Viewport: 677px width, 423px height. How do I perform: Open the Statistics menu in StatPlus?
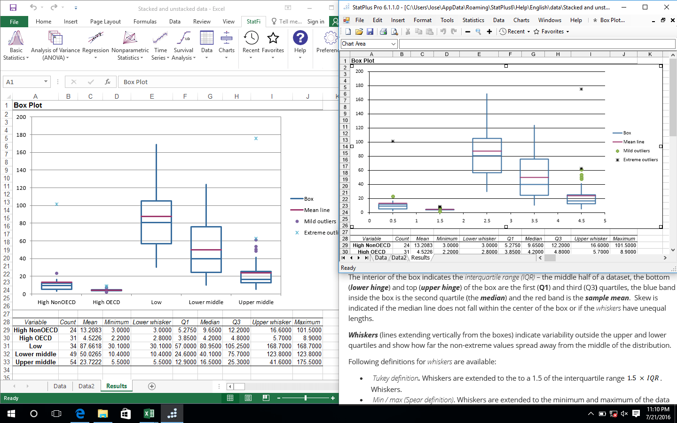pyautogui.click(x=473, y=20)
